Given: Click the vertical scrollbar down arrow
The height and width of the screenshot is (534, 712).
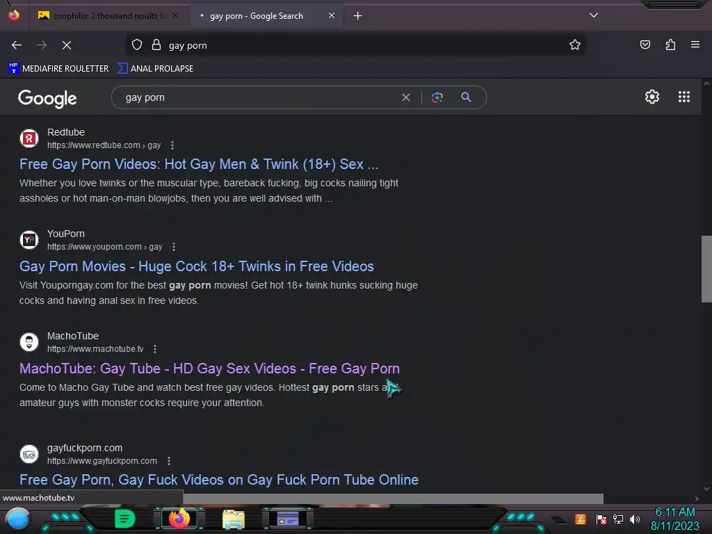Looking at the screenshot, I should (x=706, y=489).
